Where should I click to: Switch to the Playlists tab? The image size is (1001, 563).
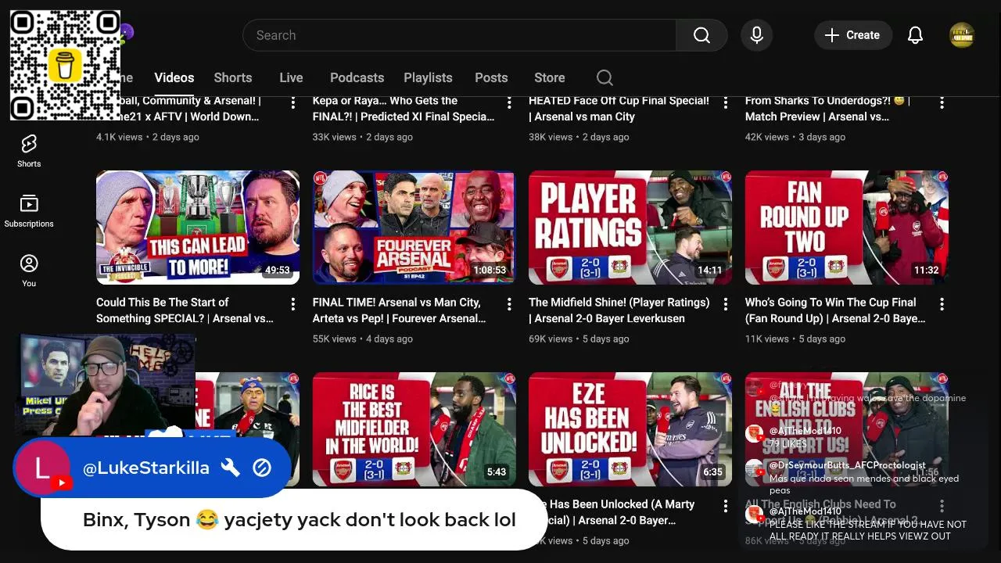[x=428, y=77]
